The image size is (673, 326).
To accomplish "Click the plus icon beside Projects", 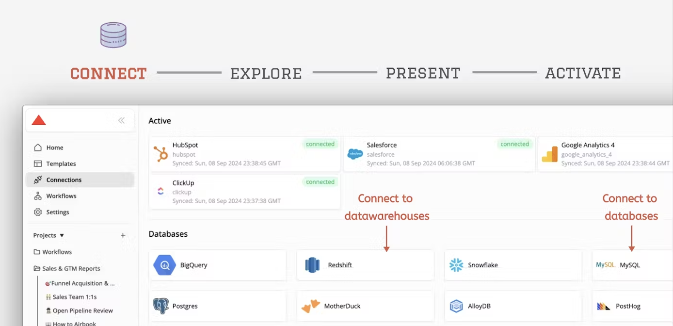I will (x=123, y=235).
